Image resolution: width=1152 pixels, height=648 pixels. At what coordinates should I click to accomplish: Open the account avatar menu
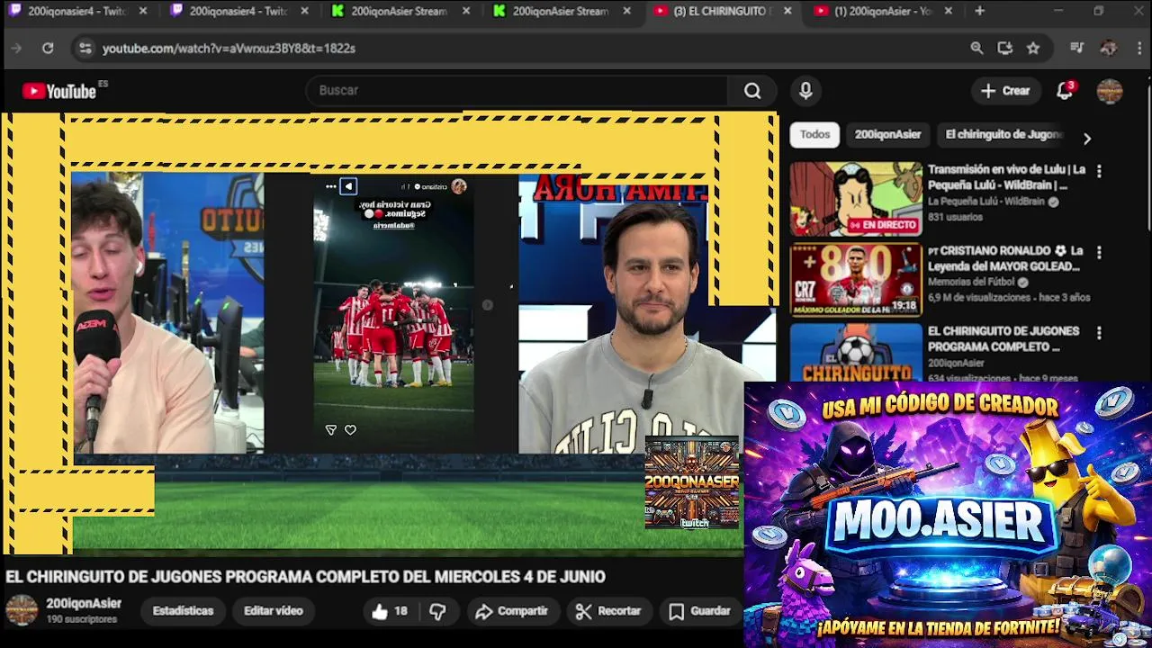1109,90
